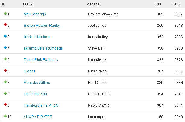Open scrumblue's scumbags team link

pyautogui.click(x=43, y=48)
